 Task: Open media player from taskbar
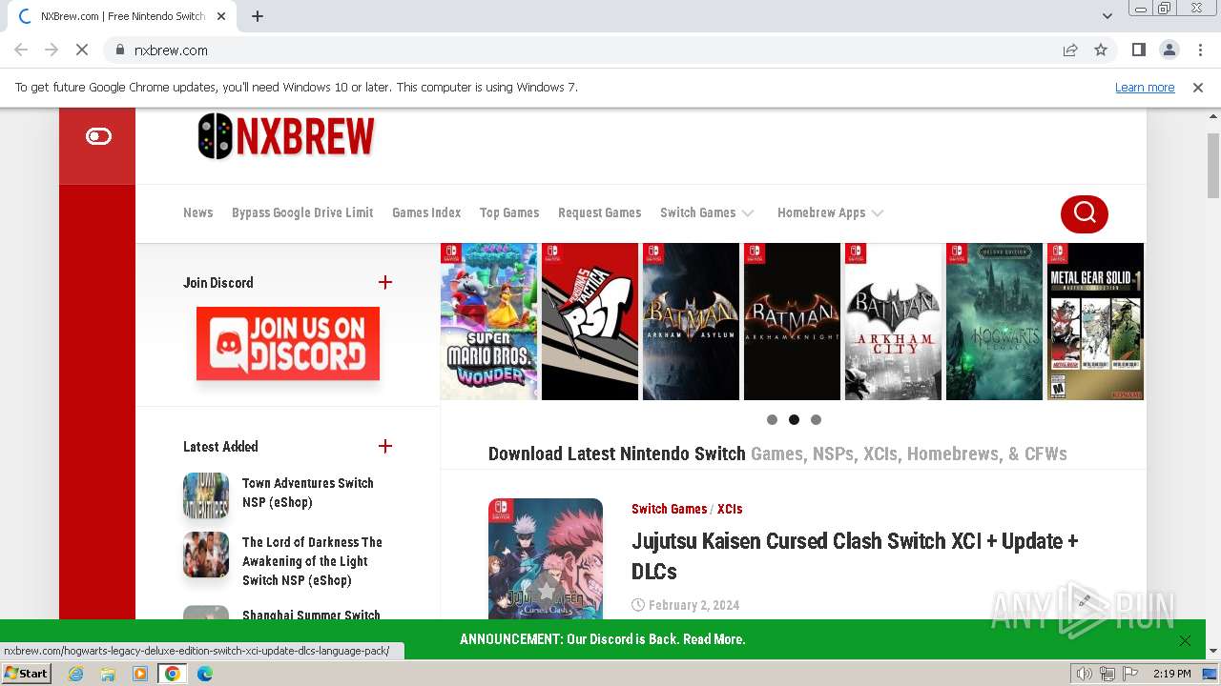coord(140,674)
